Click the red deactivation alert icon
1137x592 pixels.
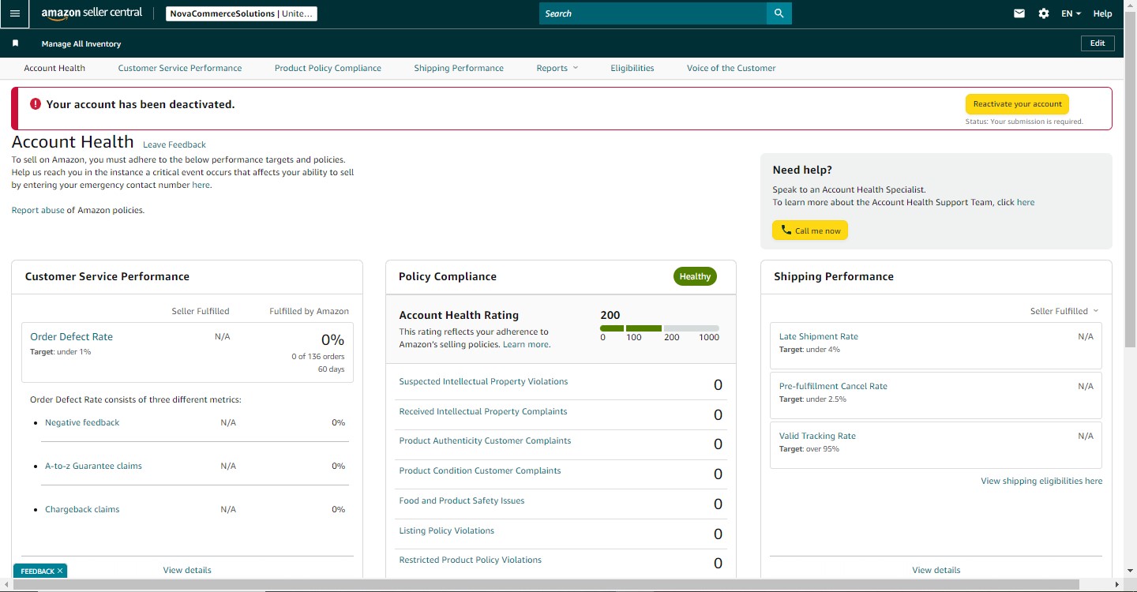click(36, 104)
